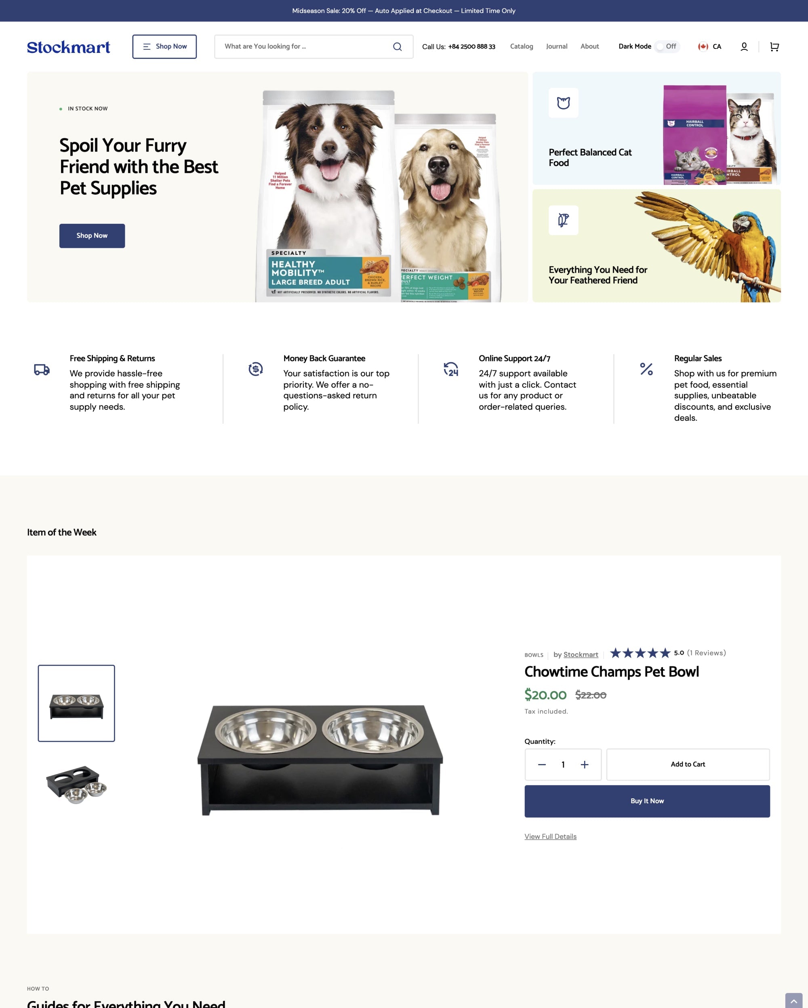Expand the Journal navigation menu
This screenshot has height=1008, width=808.
(x=557, y=46)
